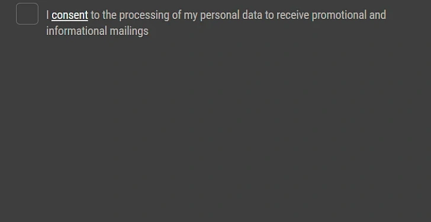Click the word 'mailings' in the label
431x222 pixels.
(x=129, y=31)
